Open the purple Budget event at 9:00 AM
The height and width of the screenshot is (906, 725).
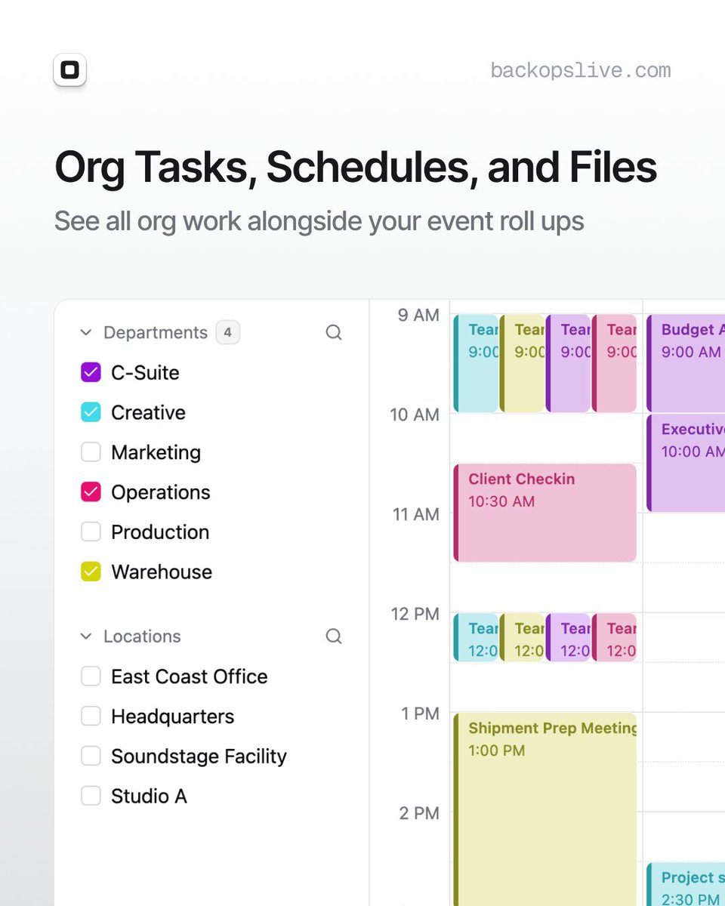tap(686, 363)
